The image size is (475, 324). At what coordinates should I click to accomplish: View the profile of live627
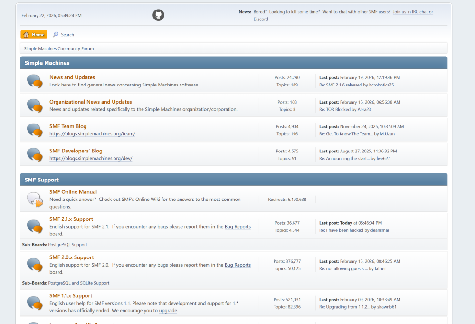pyautogui.click(x=383, y=159)
